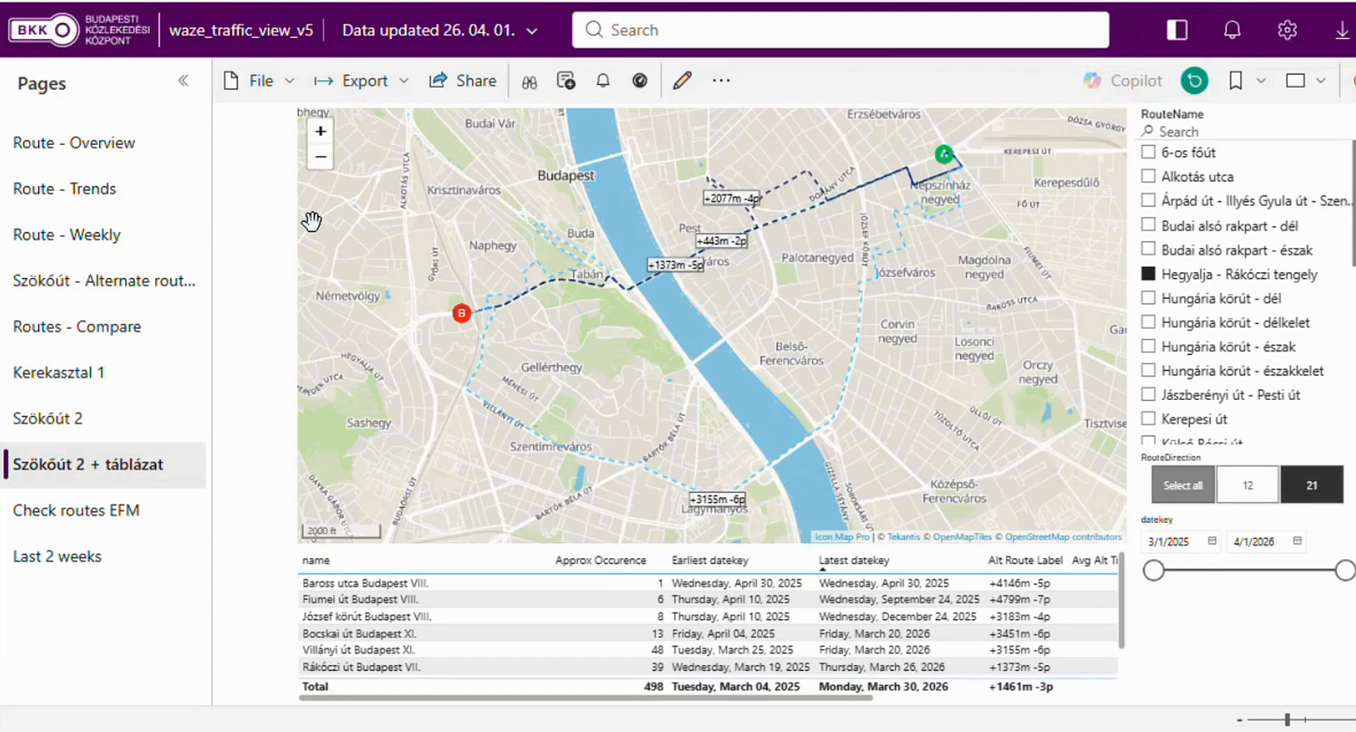The width and height of the screenshot is (1356, 732).
Task: Click the red B marker on map
Action: (x=461, y=313)
